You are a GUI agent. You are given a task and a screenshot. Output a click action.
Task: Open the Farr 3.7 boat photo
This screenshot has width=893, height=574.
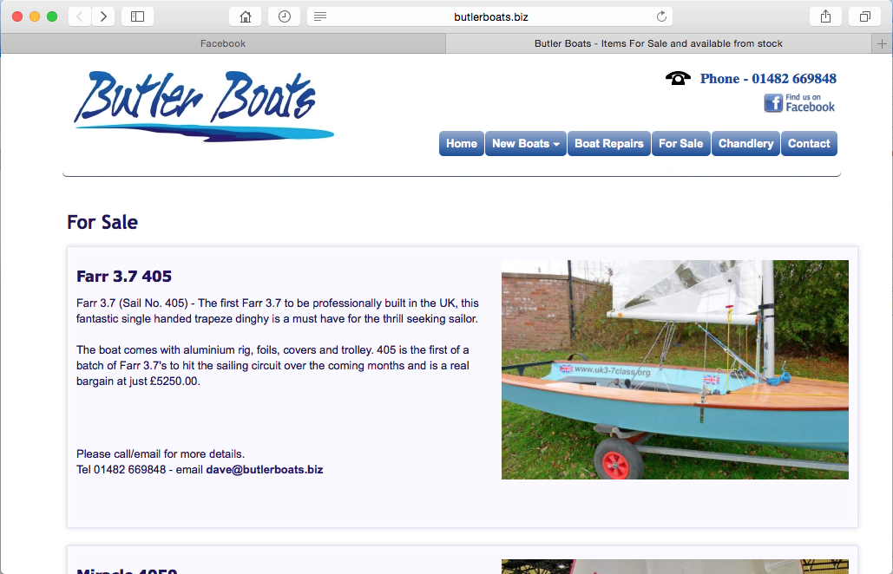[x=675, y=369]
